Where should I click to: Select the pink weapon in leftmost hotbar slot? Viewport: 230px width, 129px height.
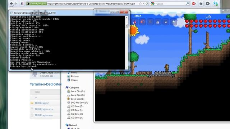coord(134,22)
